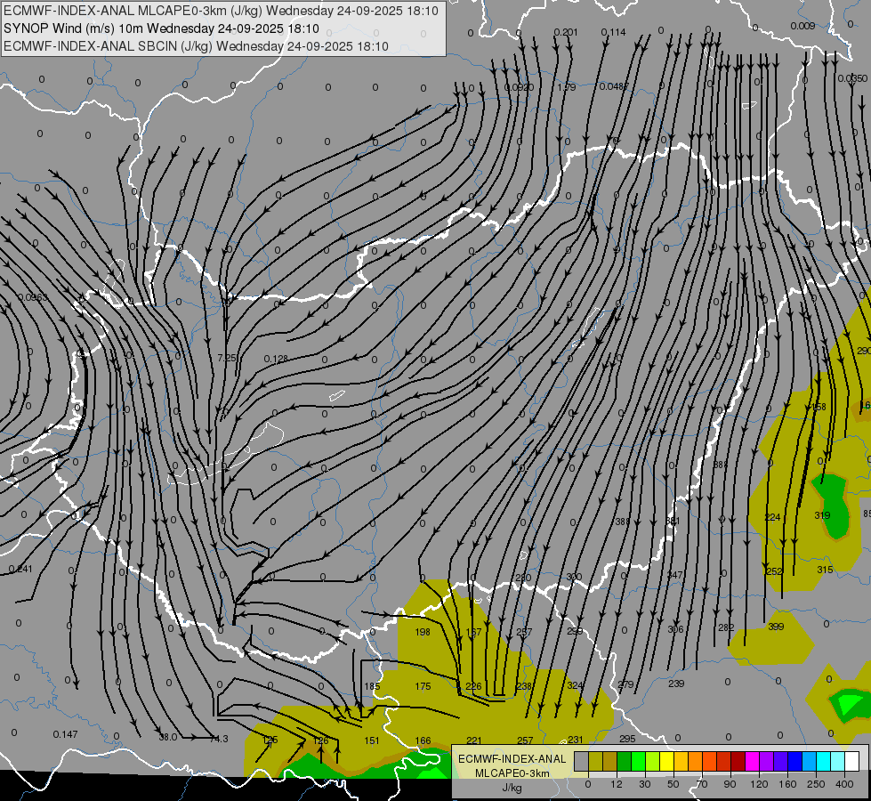Click the map value 221

(x=474, y=741)
